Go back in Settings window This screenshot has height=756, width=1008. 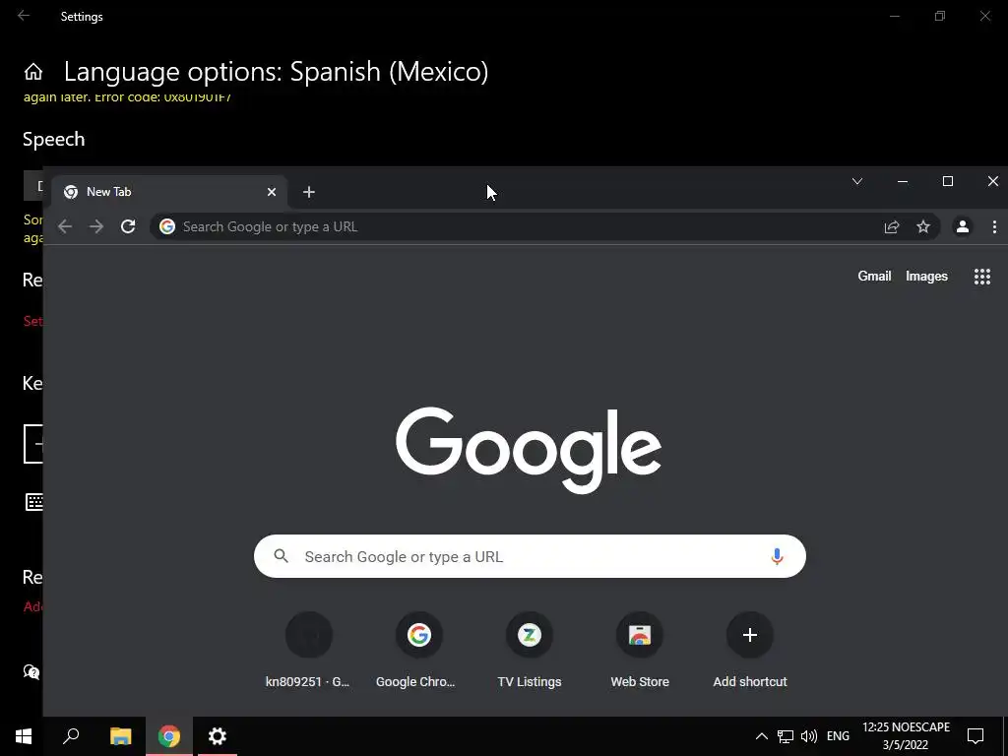click(x=24, y=16)
